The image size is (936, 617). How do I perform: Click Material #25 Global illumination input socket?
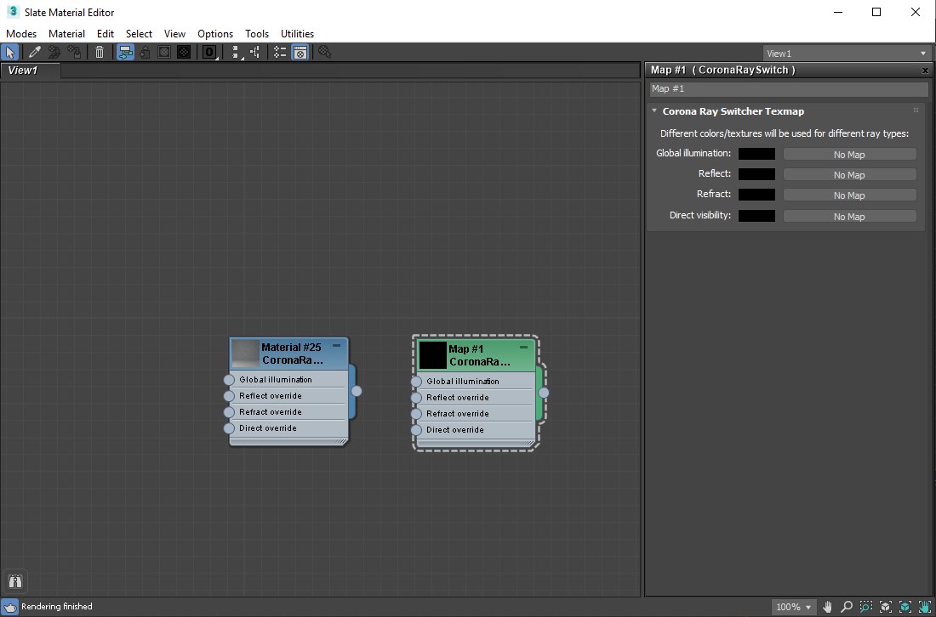click(229, 380)
